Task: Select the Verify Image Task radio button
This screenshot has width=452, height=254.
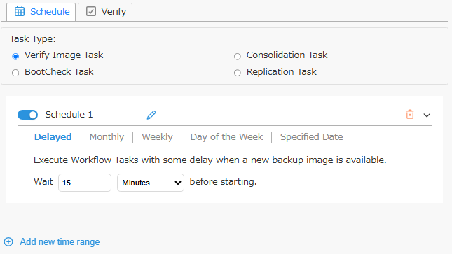Action: coord(15,56)
